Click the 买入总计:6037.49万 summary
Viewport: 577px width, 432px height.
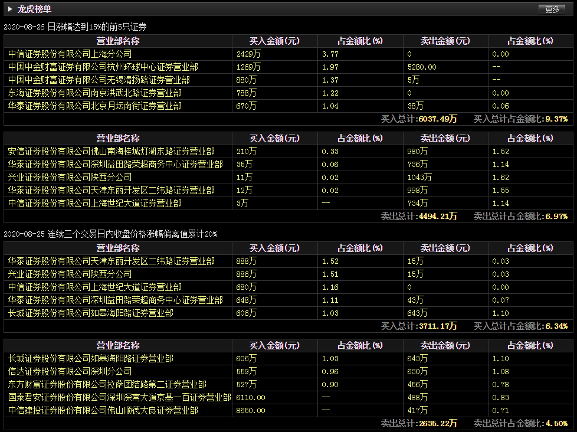[419, 119]
